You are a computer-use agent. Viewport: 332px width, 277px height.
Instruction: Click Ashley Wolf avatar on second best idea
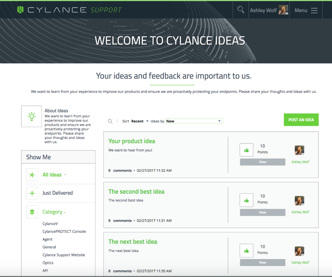click(x=299, y=201)
